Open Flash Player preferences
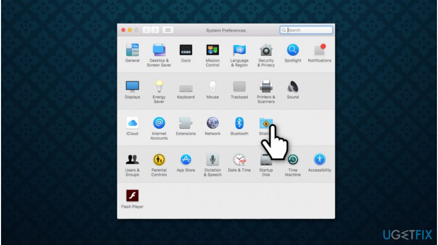Screen dimensions: 438x245 pyautogui.click(x=132, y=195)
